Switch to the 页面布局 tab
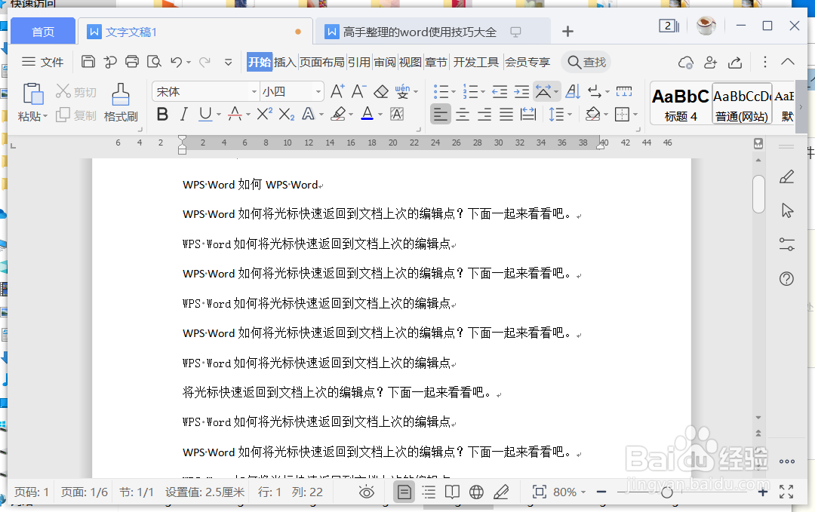Viewport: 815px width, 512px height. coord(321,63)
